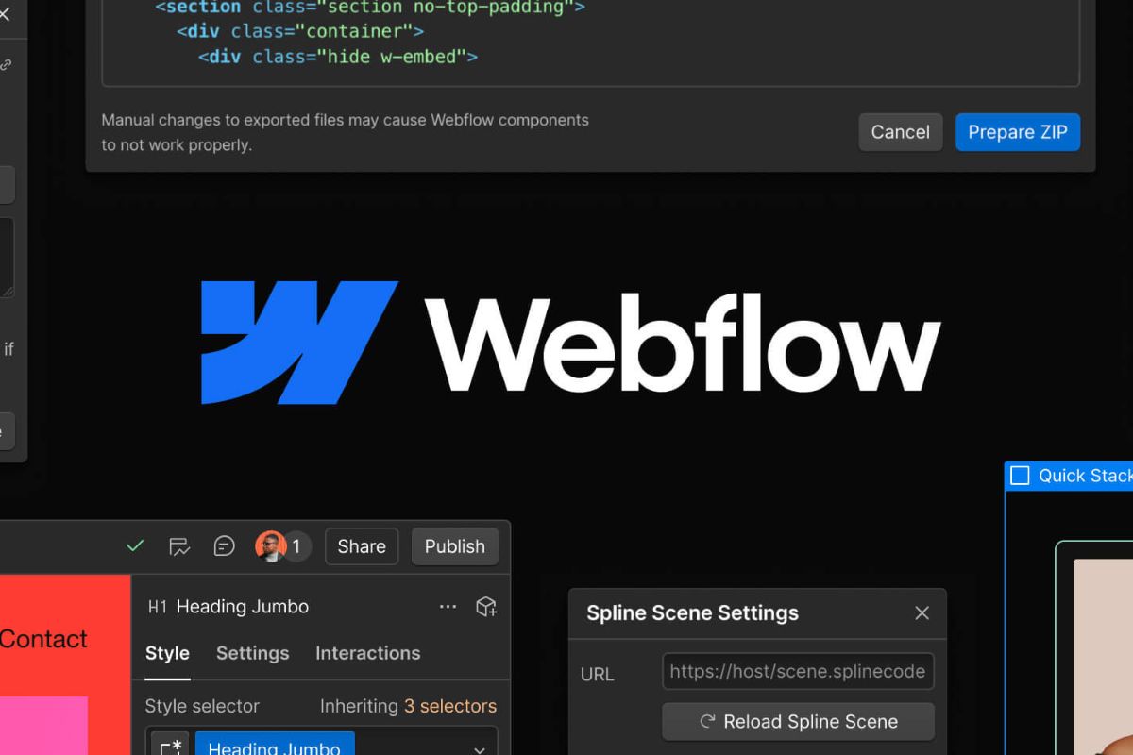This screenshot has height=755, width=1133.
Task: Expand the style selector dropdown chevron
Action: [480, 749]
